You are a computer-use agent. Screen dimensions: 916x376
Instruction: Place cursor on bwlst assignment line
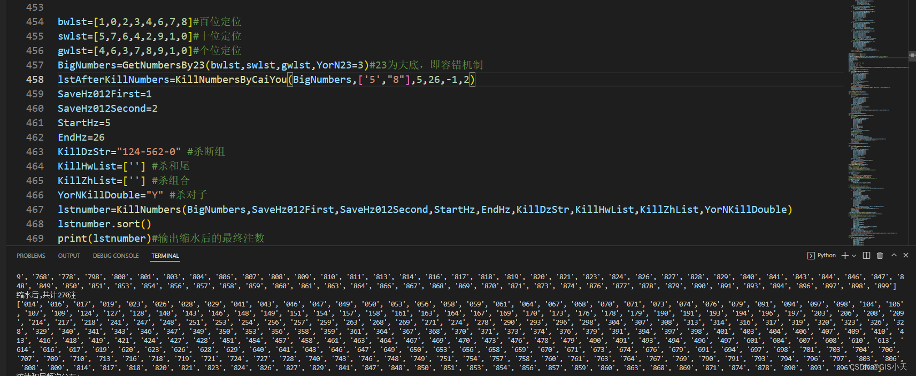(x=150, y=21)
